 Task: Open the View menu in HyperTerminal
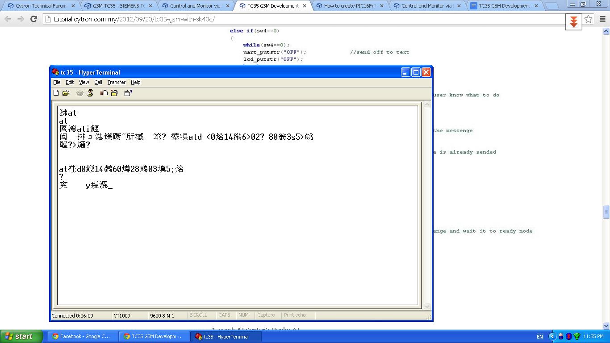[x=84, y=82]
